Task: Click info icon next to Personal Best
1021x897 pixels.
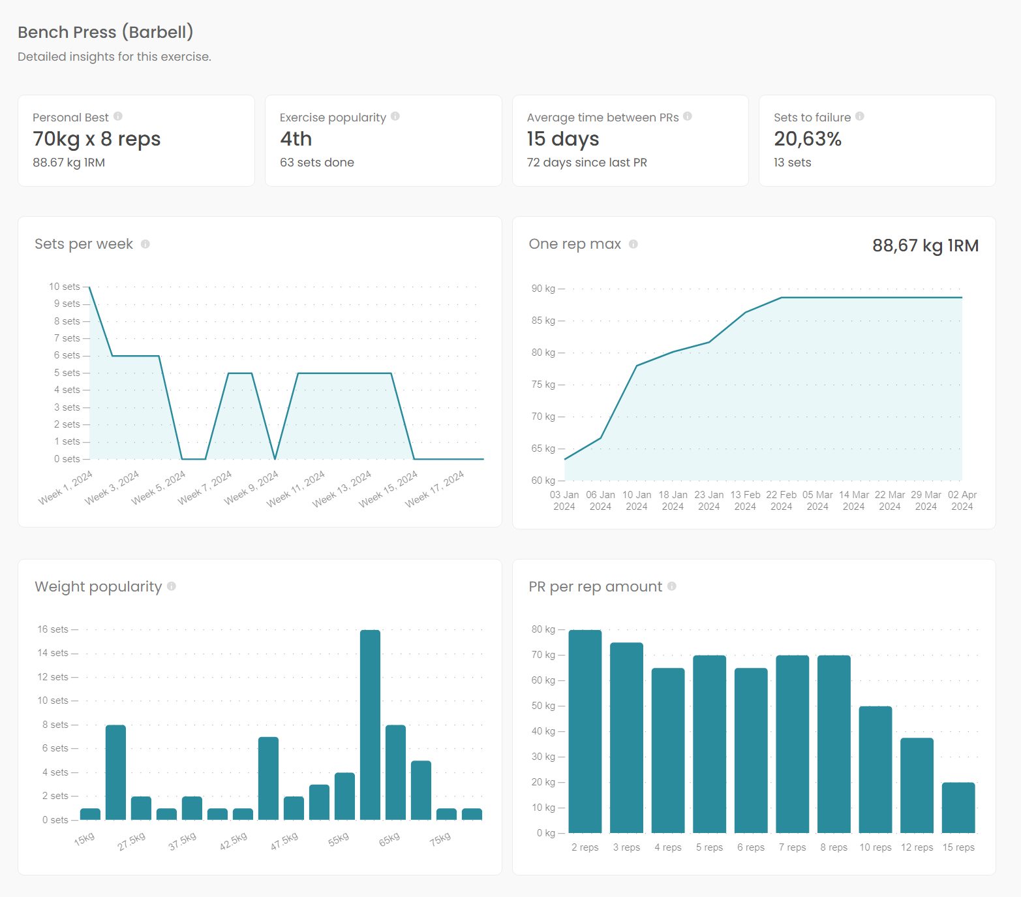Action: coord(118,116)
